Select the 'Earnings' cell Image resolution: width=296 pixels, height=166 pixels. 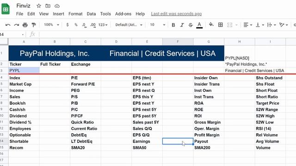[x=147, y=142]
